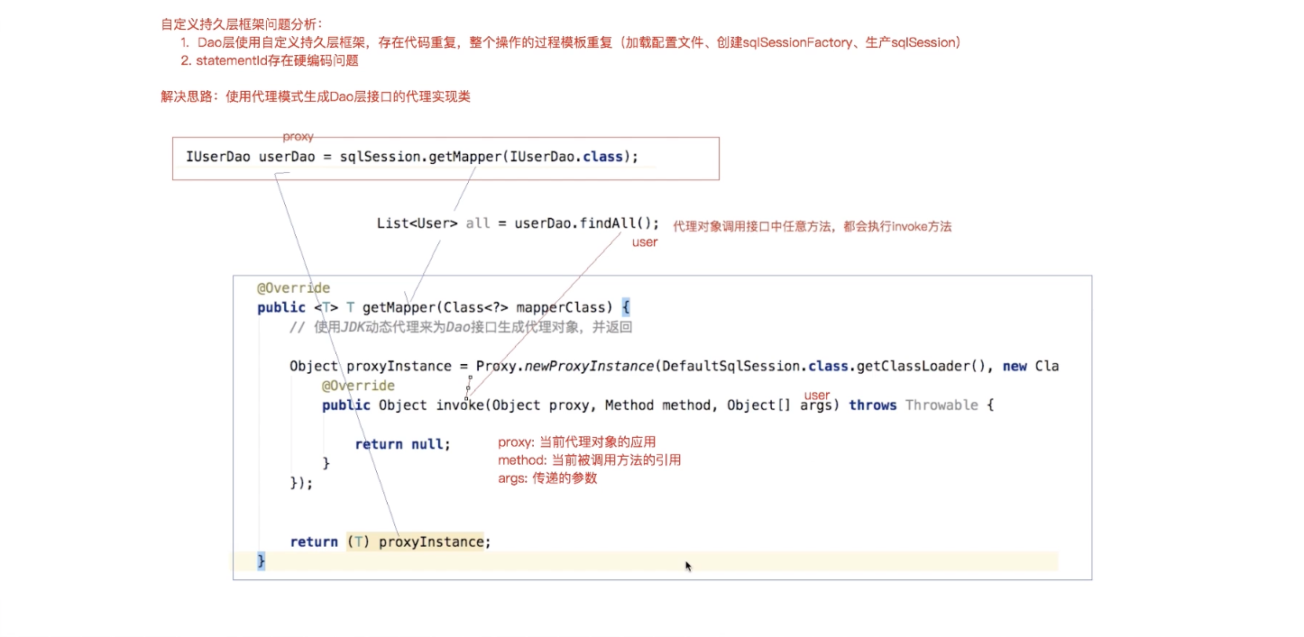
Task: Select the '解决思路：使用代理模式' line
Action: pyautogui.click(x=316, y=97)
